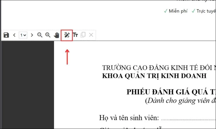Open the page number dropdown
The width and height of the screenshot is (216, 129).
(23, 35)
